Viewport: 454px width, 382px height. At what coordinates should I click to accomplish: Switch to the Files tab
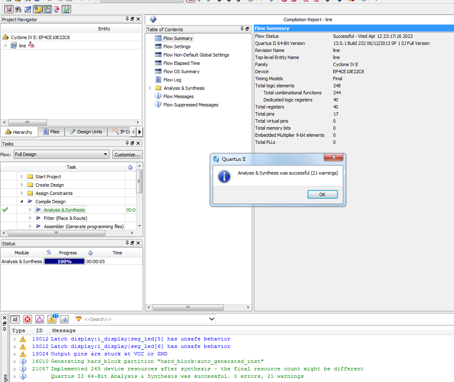point(51,132)
